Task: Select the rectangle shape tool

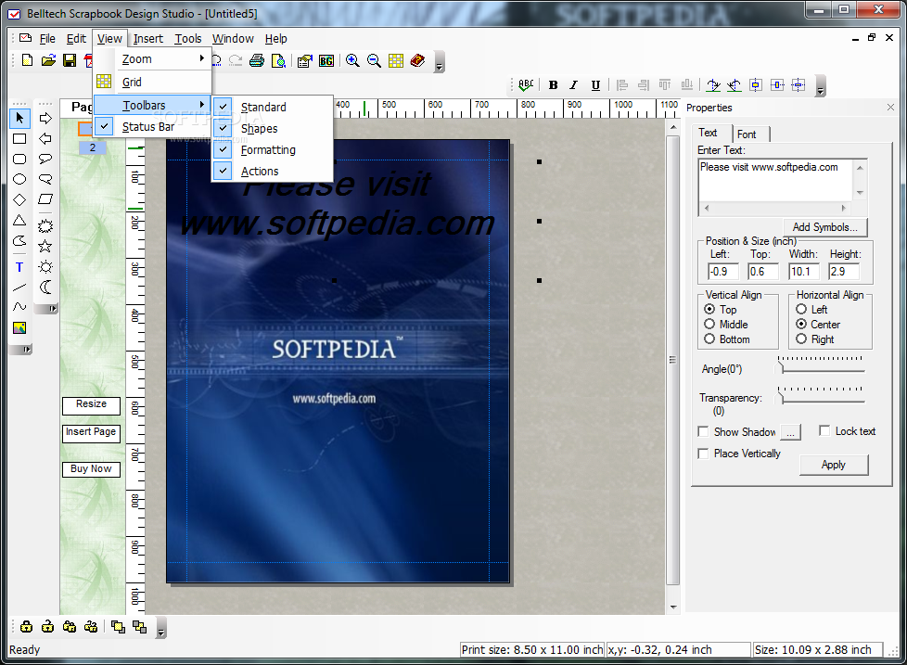Action: 19,139
